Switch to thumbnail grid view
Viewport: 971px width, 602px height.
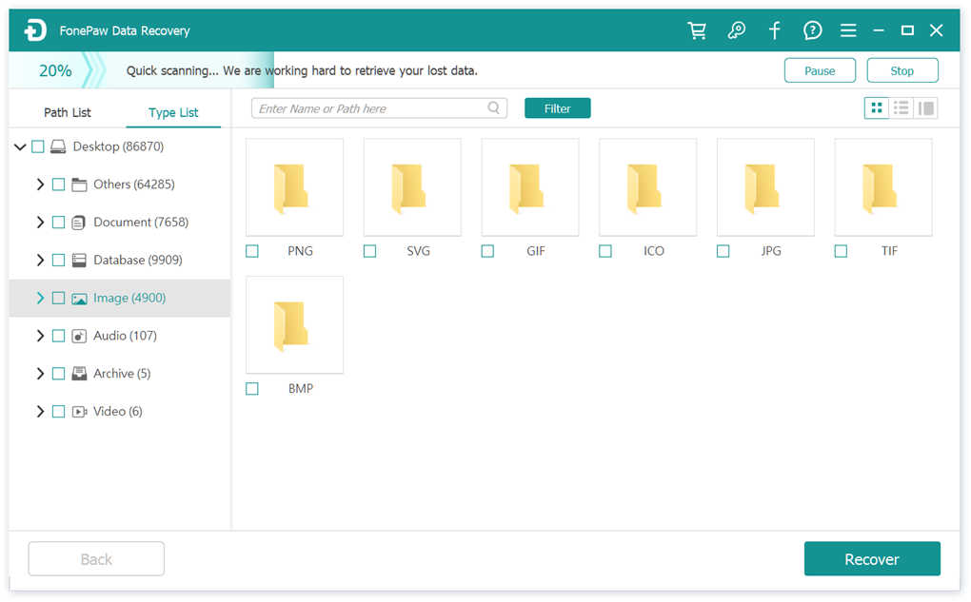point(876,108)
